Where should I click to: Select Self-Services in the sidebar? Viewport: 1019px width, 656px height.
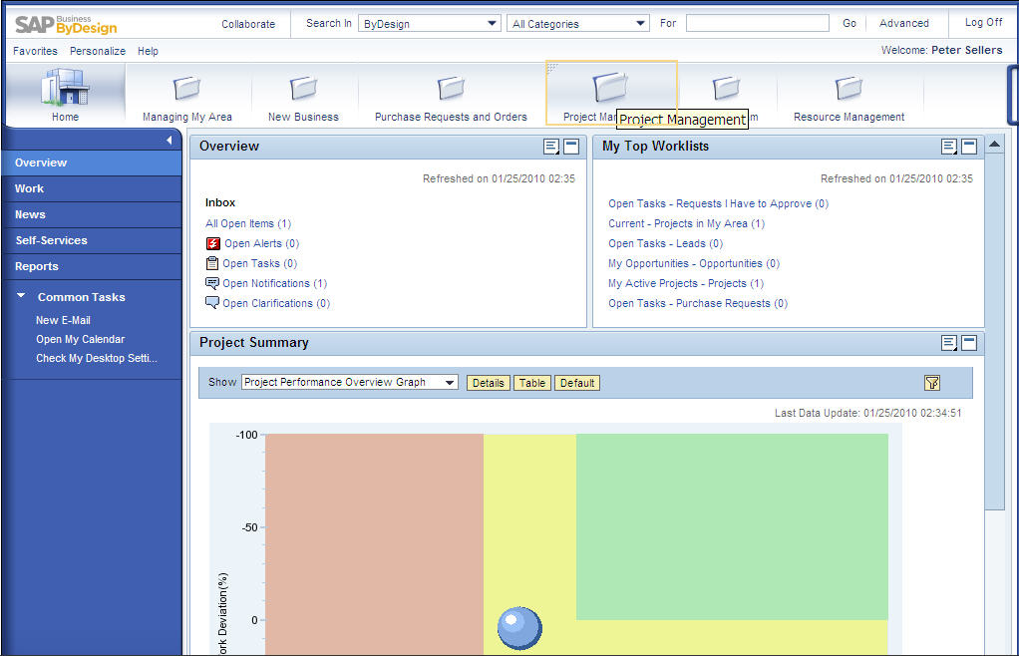(x=92, y=241)
